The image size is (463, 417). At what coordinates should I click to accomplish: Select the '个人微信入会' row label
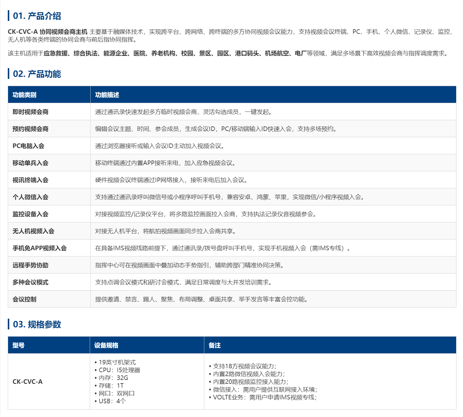click(x=30, y=197)
